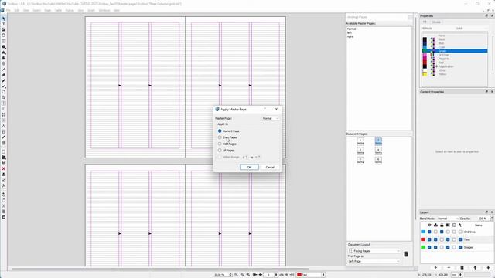Viewport: 495px width, 278px height.
Task: Open Blend Mode Normal dropdown in Layers
Action: click(447, 219)
